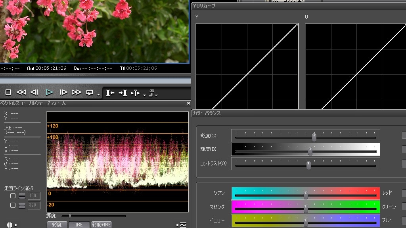Select the 彩度+IRE display mode
This screenshot has width=406, height=228.
[x=101, y=224]
